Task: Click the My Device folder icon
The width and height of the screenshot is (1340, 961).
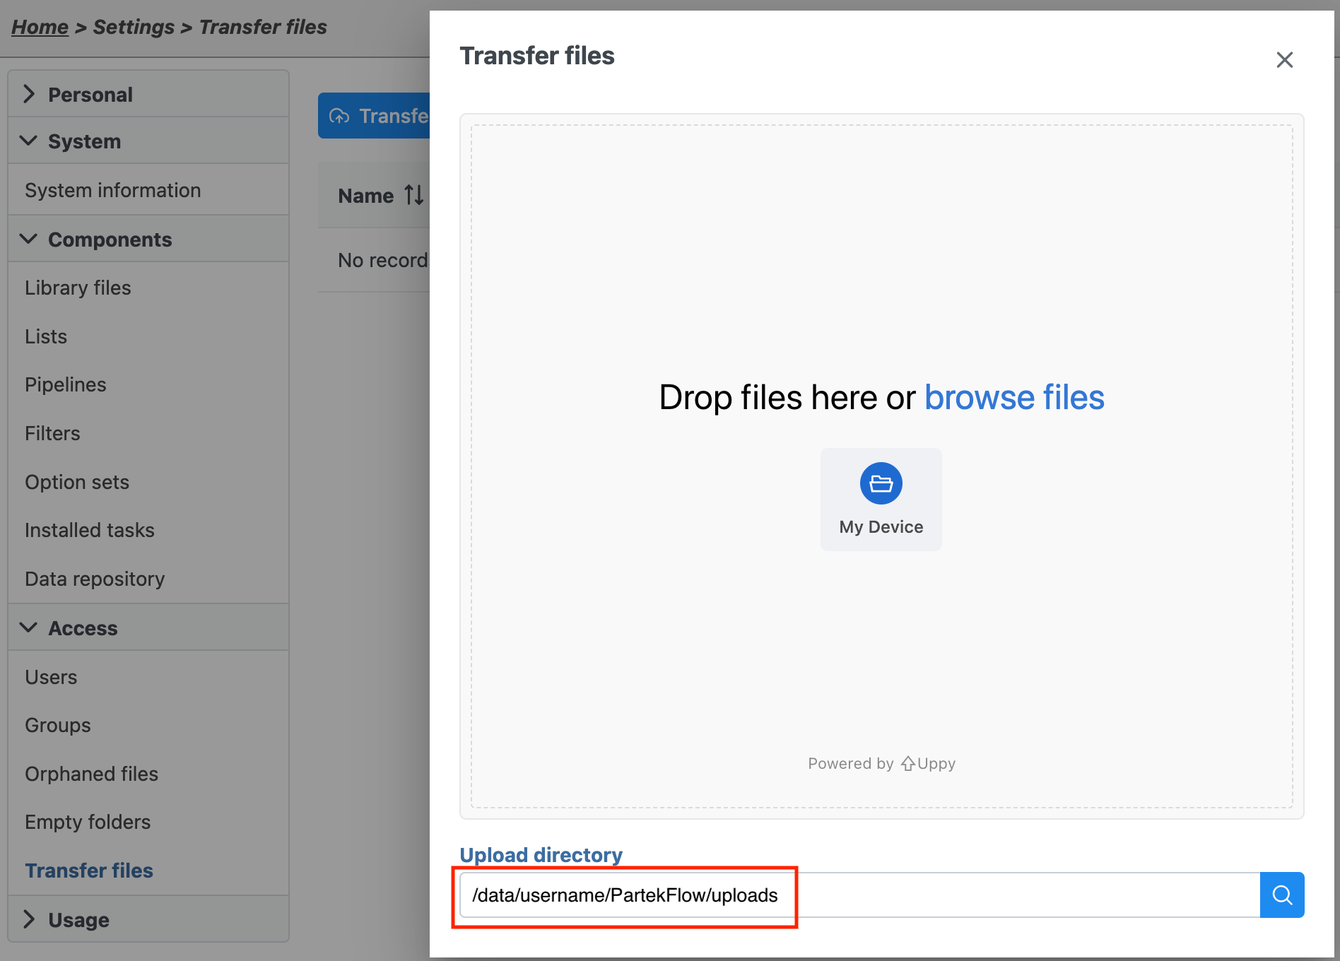Action: [x=881, y=484]
